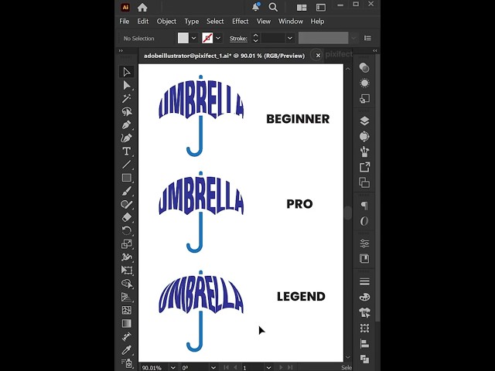Viewport: 495px width, 371px height.
Task: Open the workspace switcher icon
Action: 321,8
